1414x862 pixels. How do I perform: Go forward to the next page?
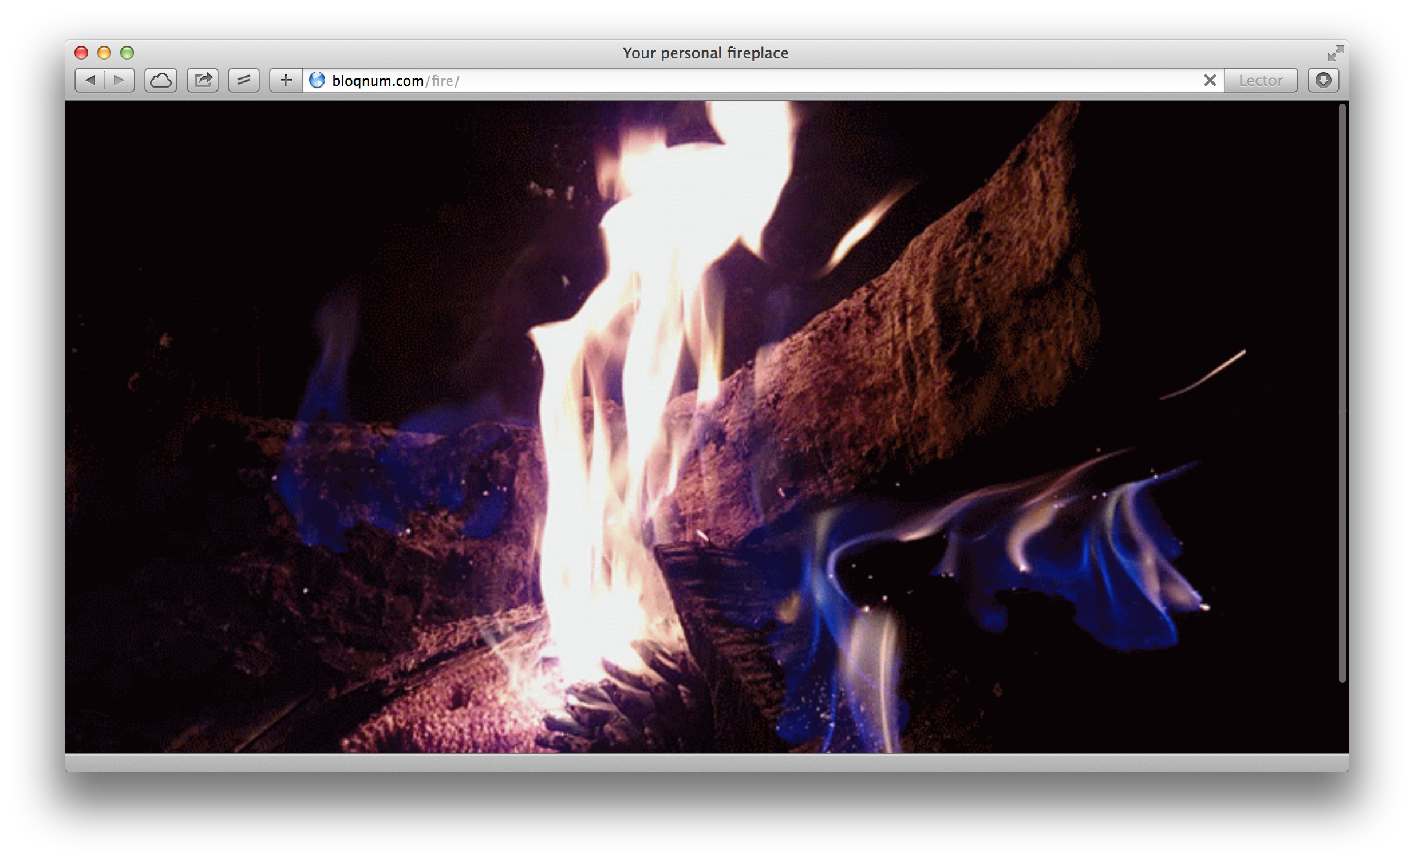pyautogui.click(x=120, y=80)
